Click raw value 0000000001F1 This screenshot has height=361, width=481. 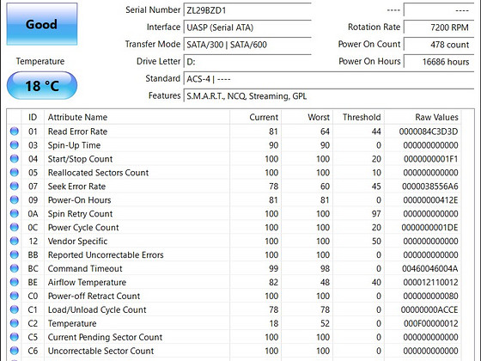(x=430, y=159)
